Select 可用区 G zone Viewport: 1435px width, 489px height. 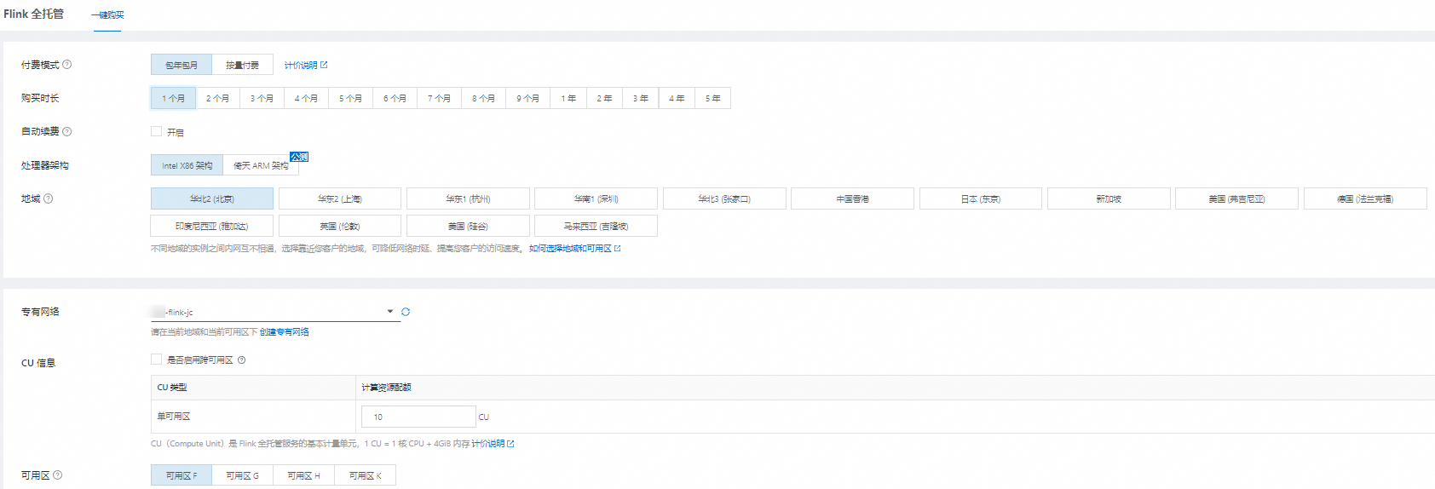click(x=243, y=475)
